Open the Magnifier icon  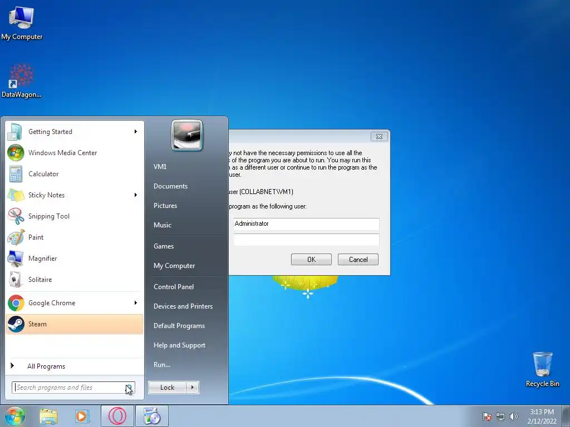[x=16, y=258]
